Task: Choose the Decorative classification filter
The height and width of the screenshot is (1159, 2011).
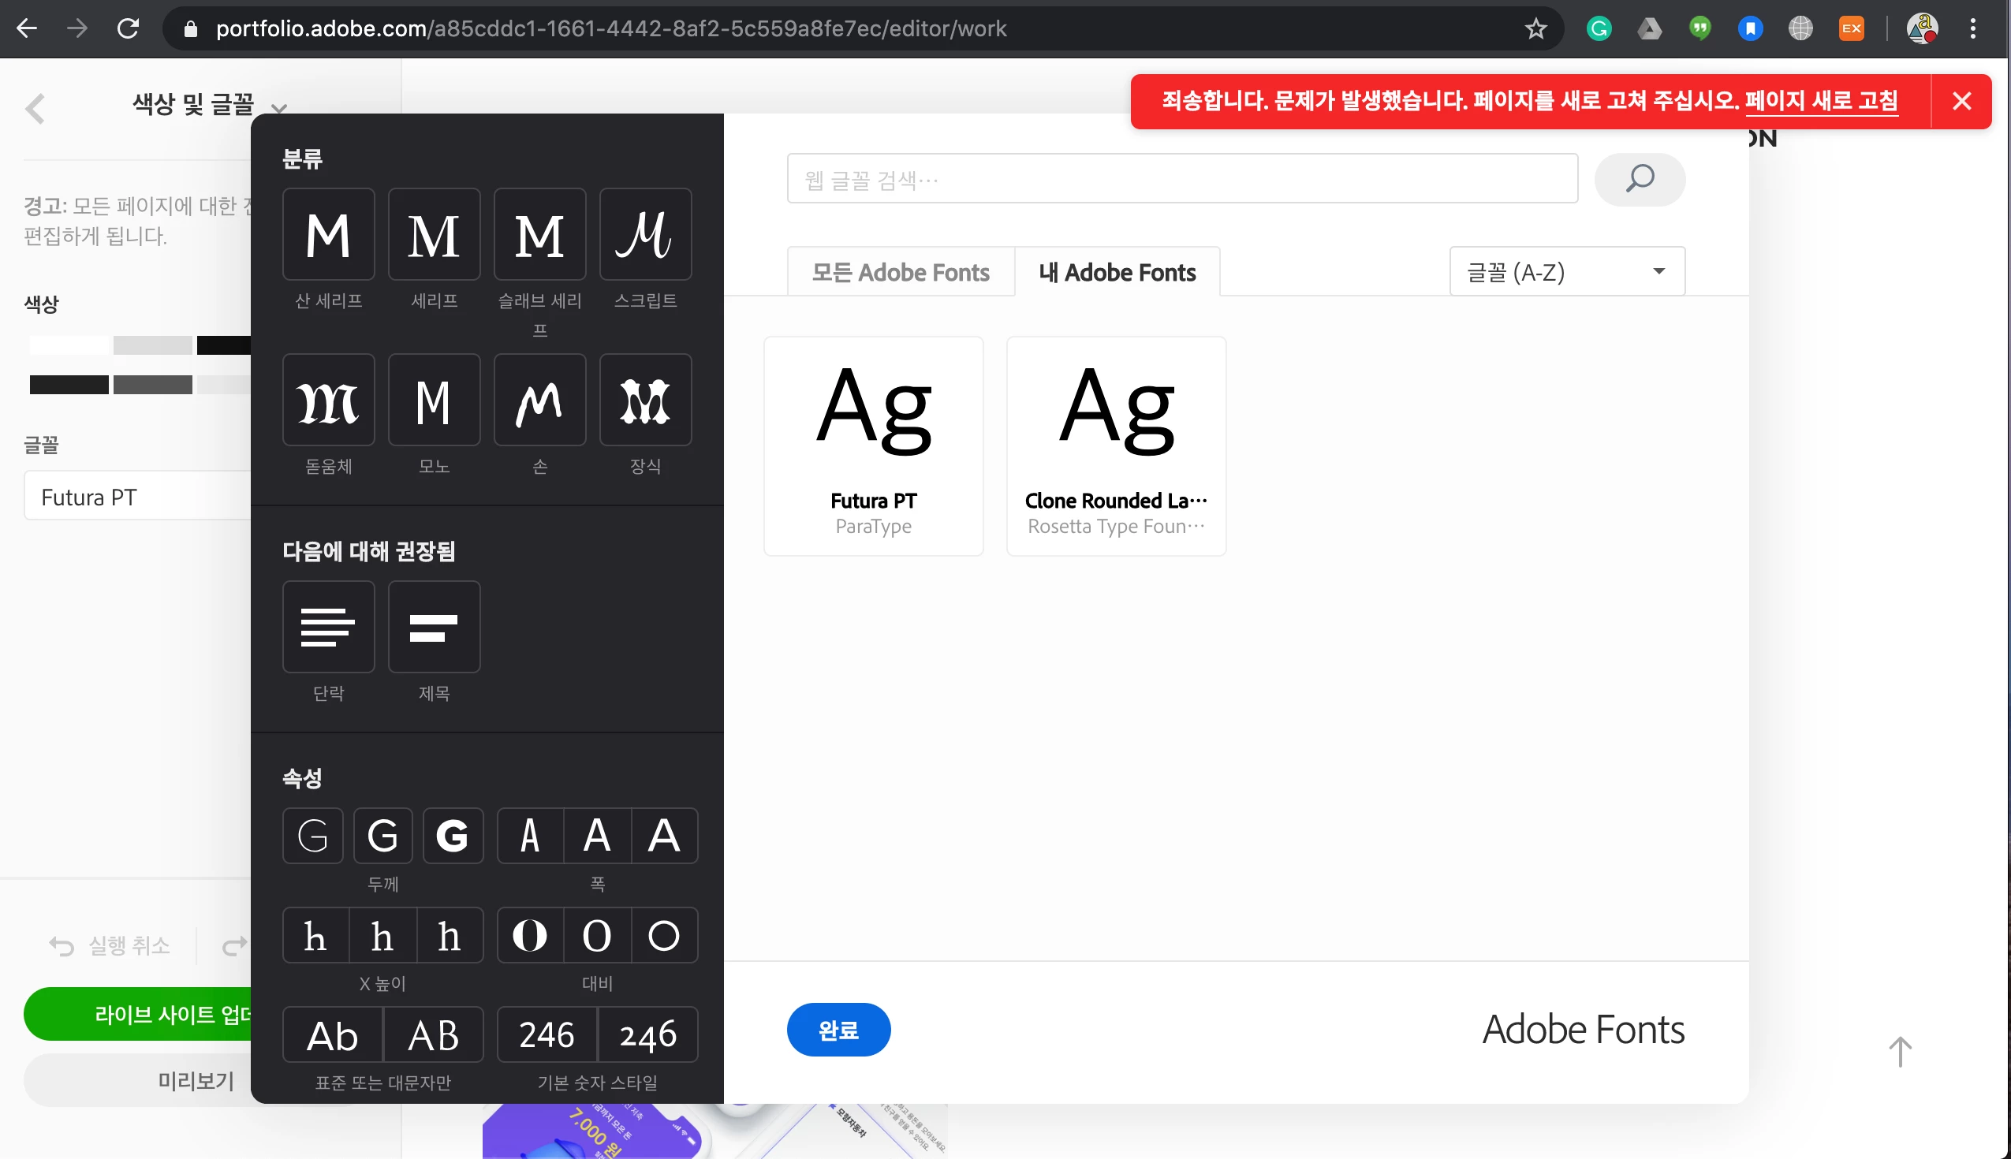Action: click(645, 401)
